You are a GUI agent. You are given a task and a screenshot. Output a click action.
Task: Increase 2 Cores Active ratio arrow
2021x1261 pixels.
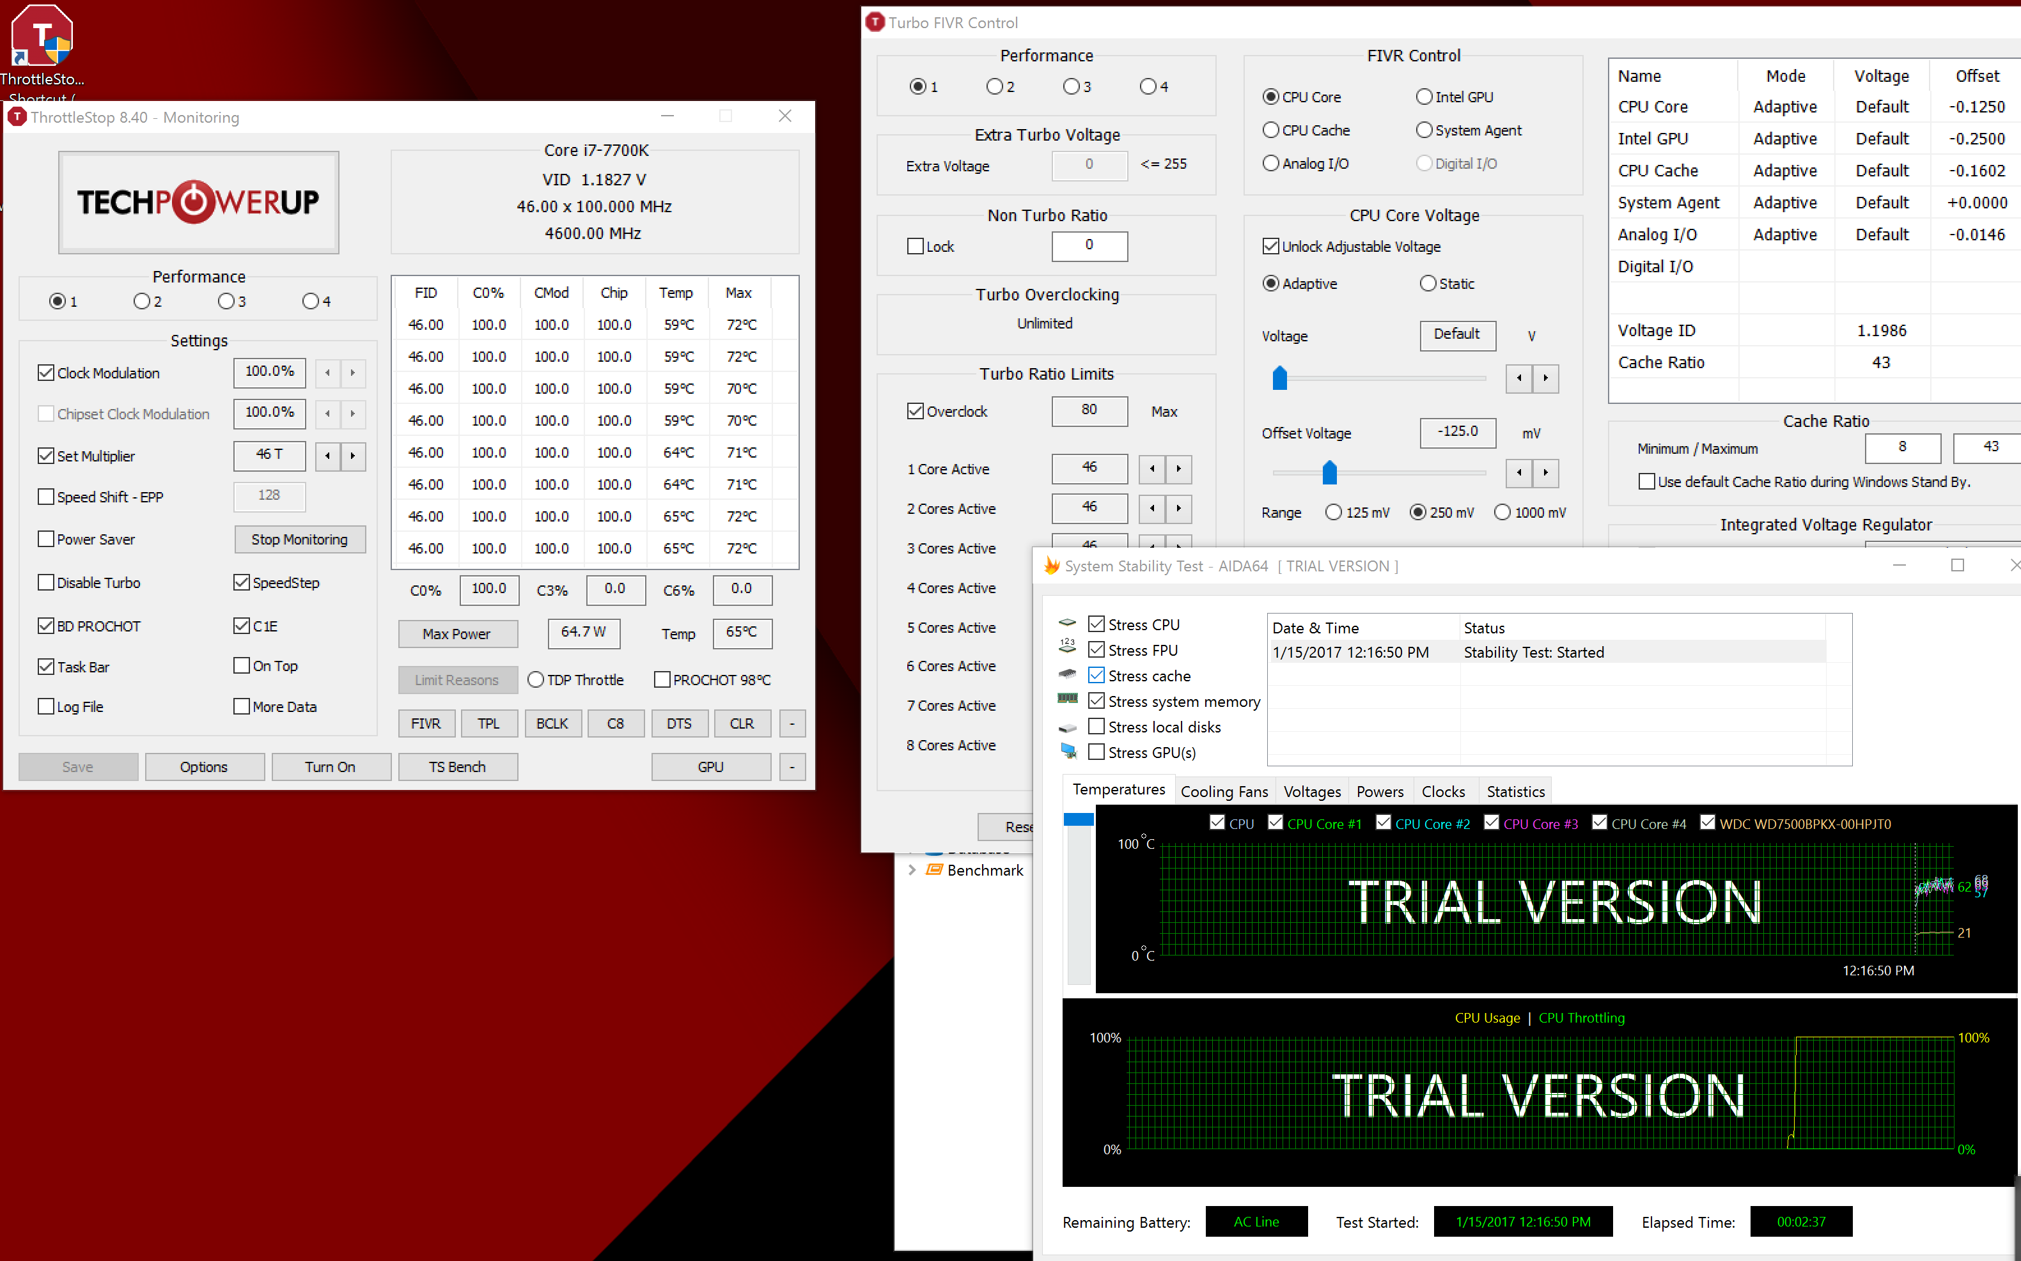click(1178, 508)
